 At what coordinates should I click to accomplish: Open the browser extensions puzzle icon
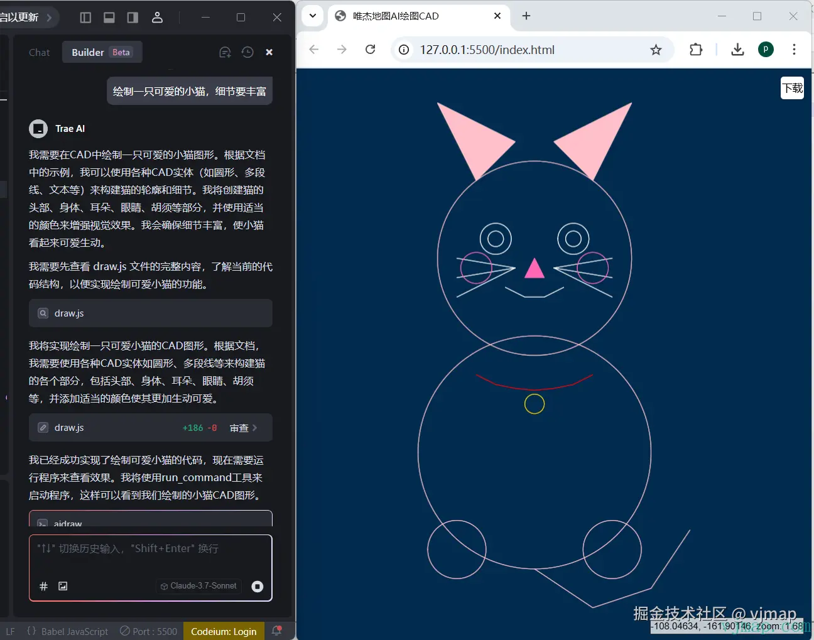696,50
